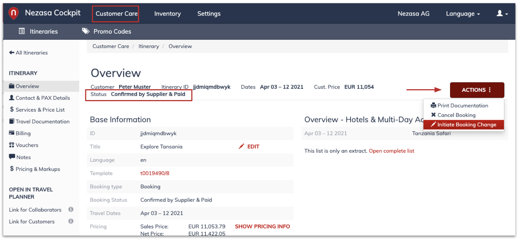The width and height of the screenshot is (519, 241).
Task: Click the Tanzania Safari entry
Action: tap(431, 133)
